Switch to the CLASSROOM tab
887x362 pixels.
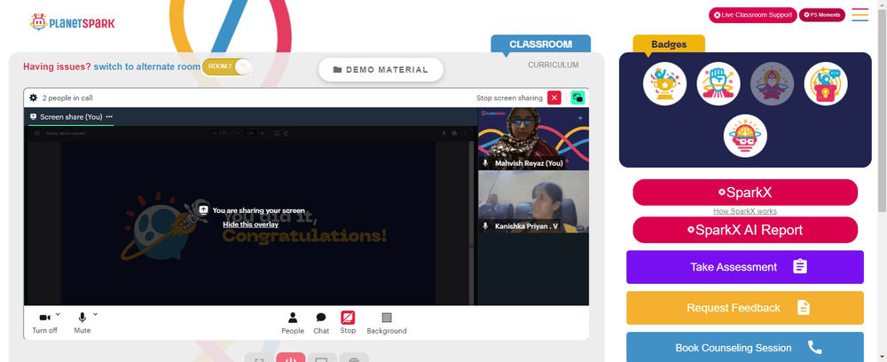541,44
